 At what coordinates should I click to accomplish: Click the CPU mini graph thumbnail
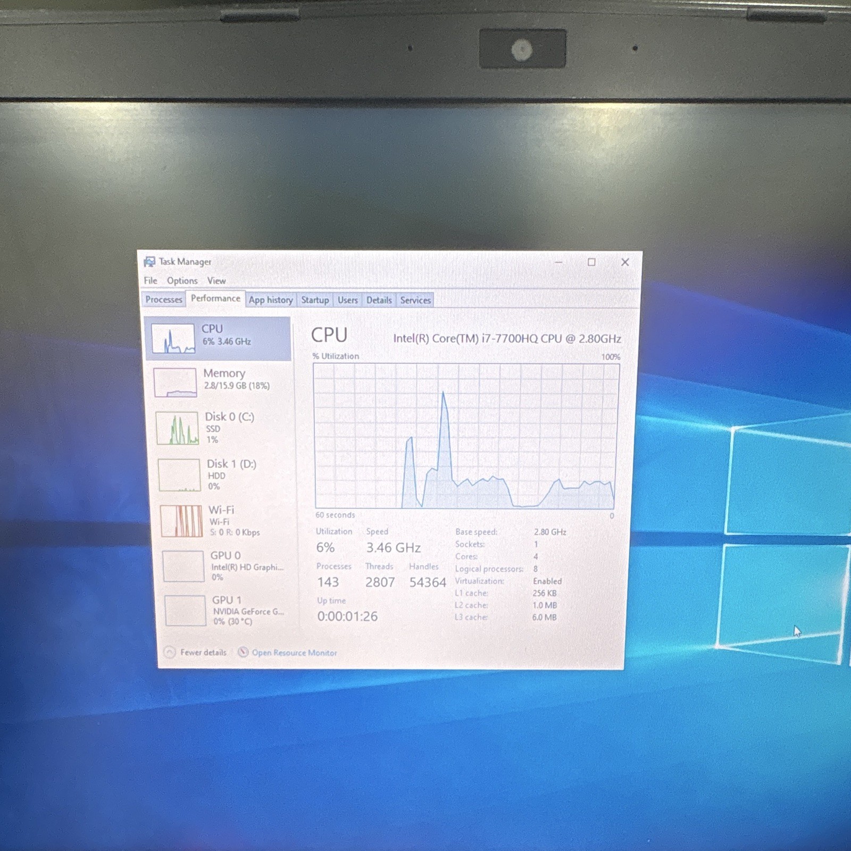click(x=173, y=338)
